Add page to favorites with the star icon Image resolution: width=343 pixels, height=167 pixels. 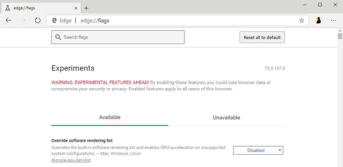click(302, 21)
